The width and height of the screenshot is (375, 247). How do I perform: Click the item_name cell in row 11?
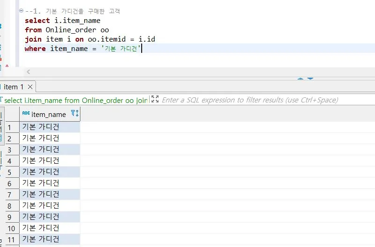click(50, 240)
